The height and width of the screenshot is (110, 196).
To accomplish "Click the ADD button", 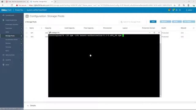I will tap(153, 22).
